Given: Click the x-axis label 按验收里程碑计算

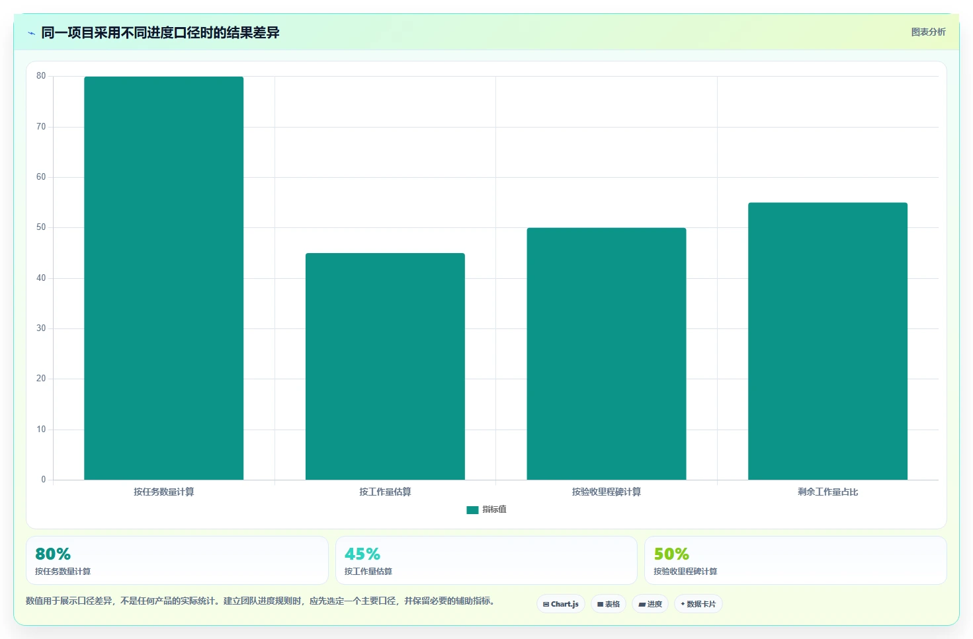Looking at the screenshot, I should (607, 492).
